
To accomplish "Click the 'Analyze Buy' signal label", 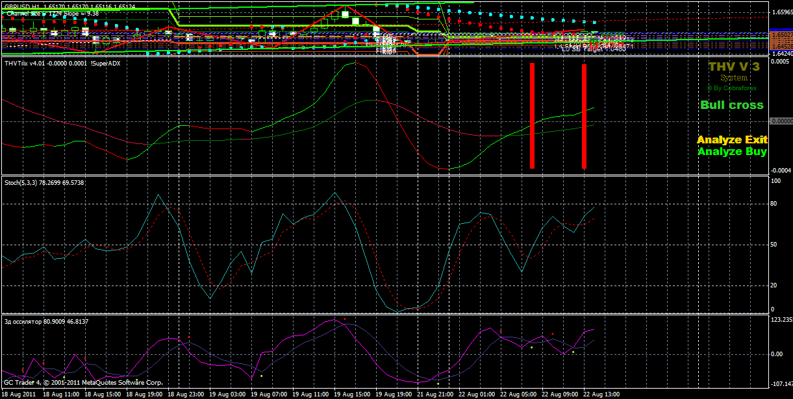I will click(x=732, y=151).
